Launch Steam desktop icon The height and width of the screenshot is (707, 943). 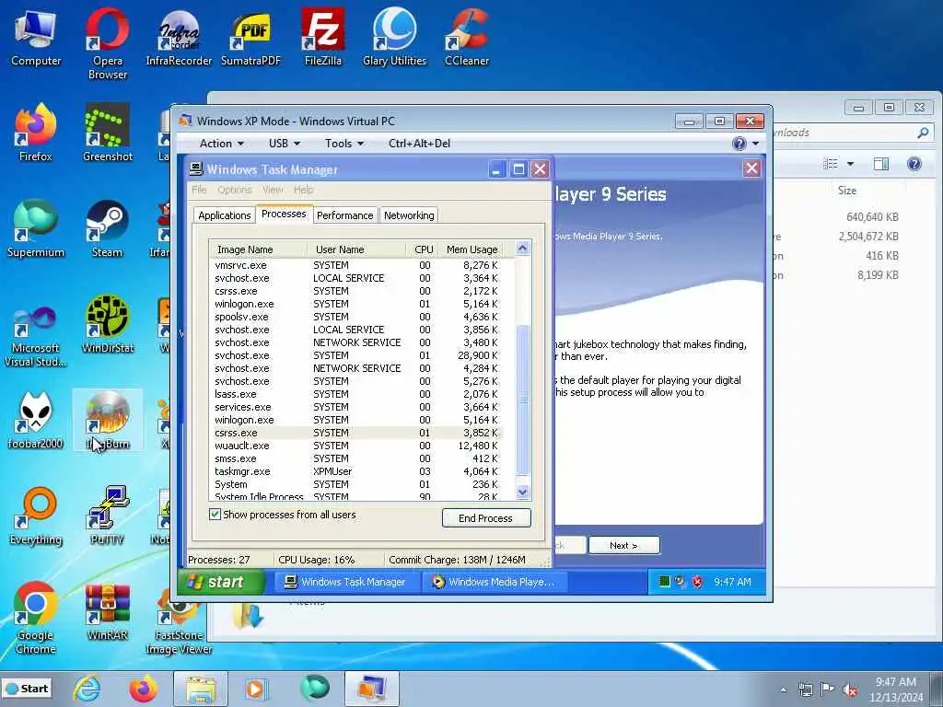coord(108,229)
